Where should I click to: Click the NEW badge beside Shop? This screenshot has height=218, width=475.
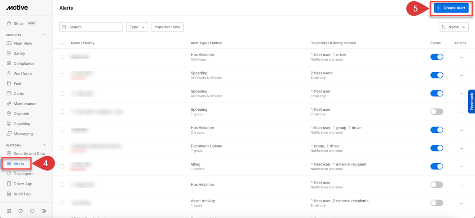[x=32, y=23]
